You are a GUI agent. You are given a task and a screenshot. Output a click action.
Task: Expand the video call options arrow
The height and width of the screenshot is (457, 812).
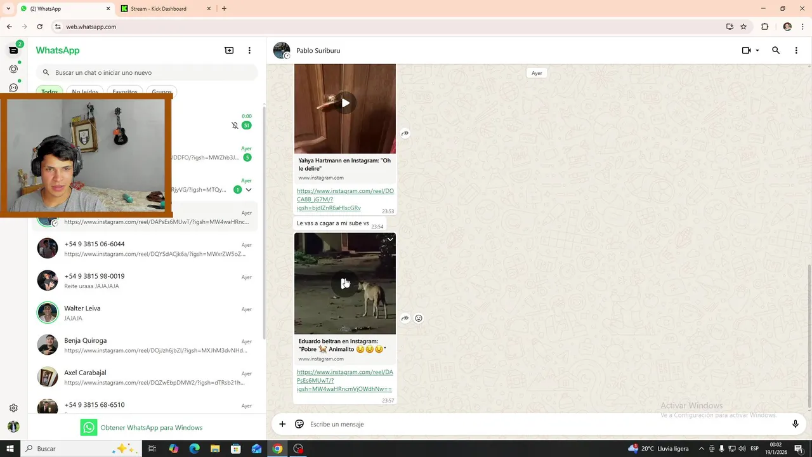[x=757, y=50]
